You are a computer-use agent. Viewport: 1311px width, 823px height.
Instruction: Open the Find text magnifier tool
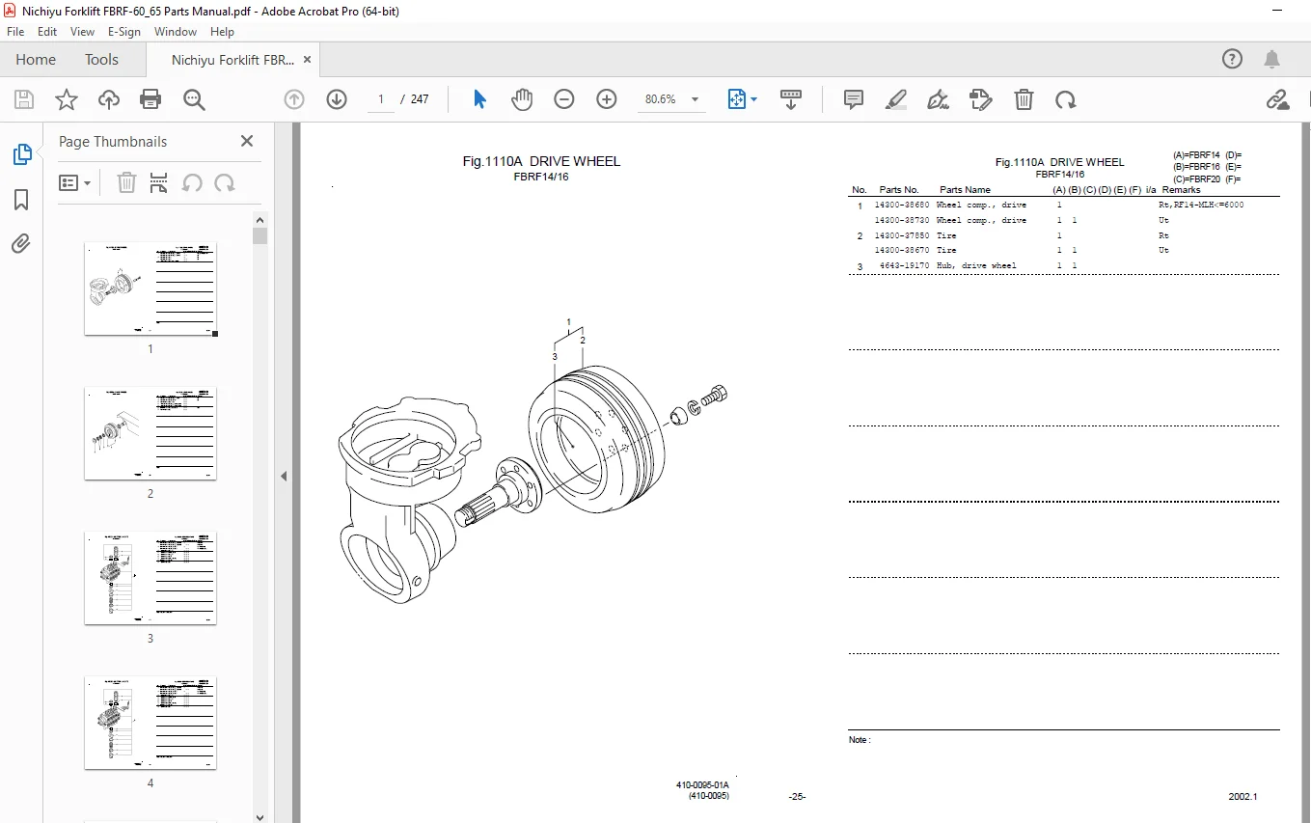click(x=194, y=99)
